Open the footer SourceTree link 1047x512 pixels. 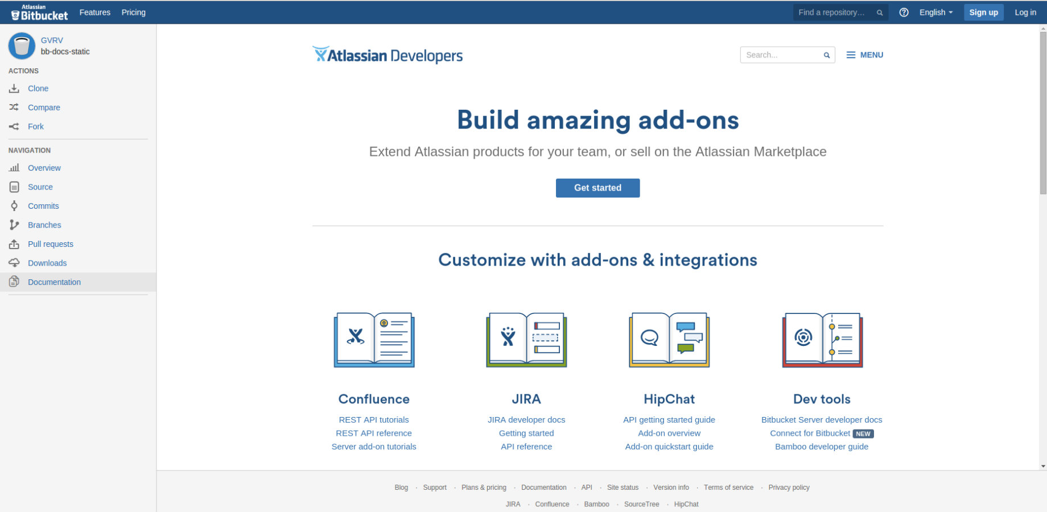(x=641, y=504)
